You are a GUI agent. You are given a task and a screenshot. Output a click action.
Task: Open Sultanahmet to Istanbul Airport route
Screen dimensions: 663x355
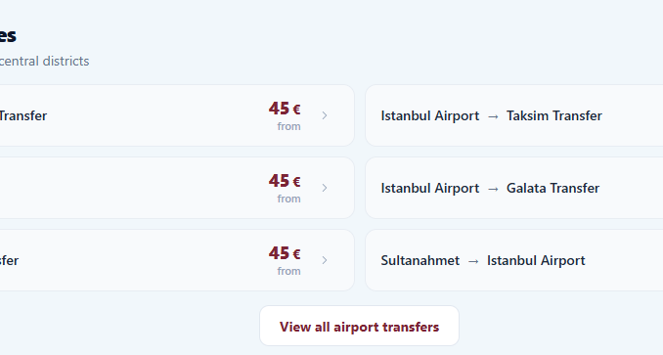coord(514,260)
